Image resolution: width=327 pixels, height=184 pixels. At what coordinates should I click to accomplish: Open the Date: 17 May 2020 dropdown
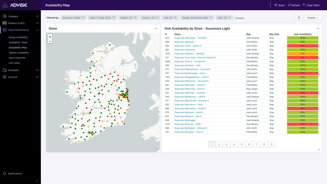click(x=102, y=18)
